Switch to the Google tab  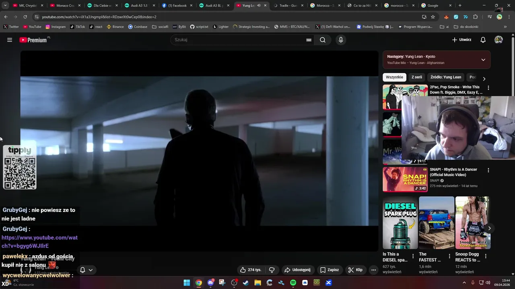point(437,6)
